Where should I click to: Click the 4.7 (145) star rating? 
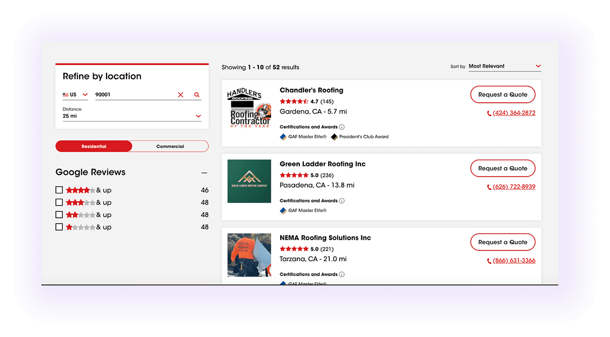(307, 102)
